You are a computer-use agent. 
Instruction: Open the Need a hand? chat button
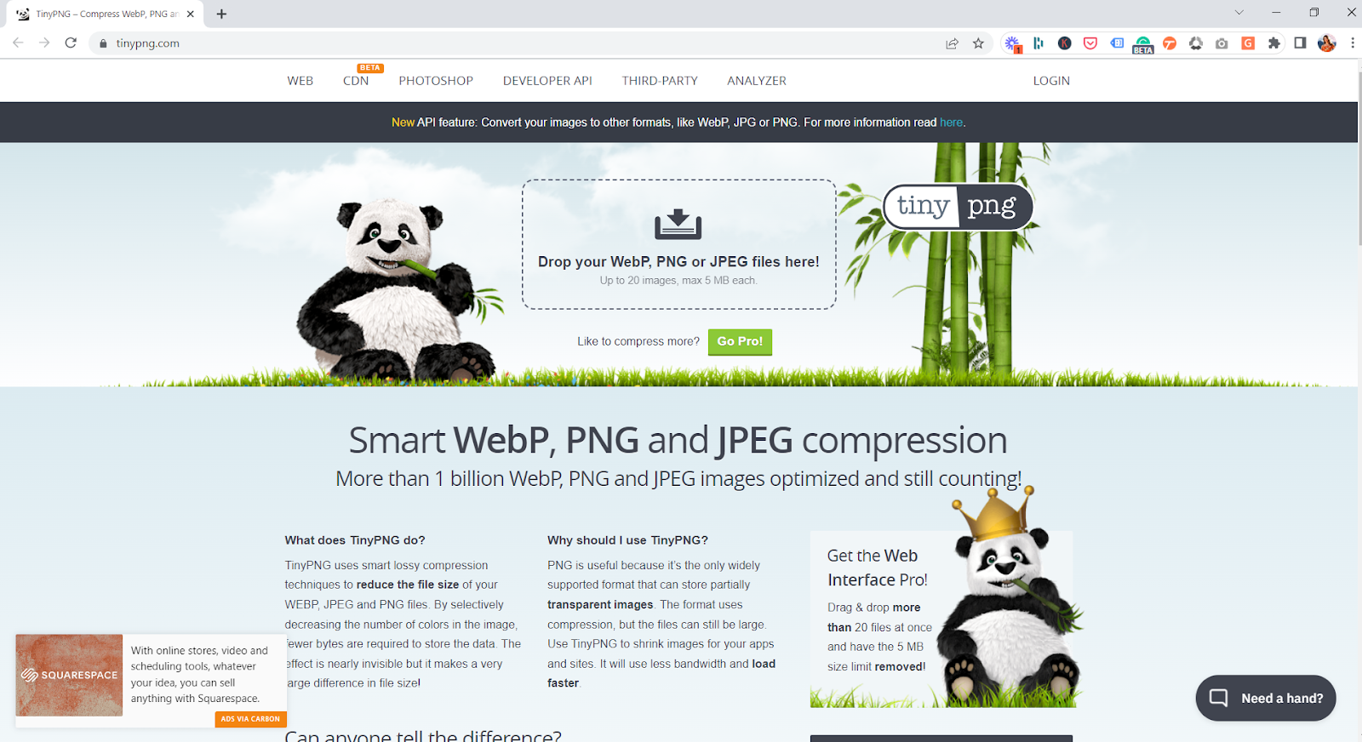pos(1266,698)
